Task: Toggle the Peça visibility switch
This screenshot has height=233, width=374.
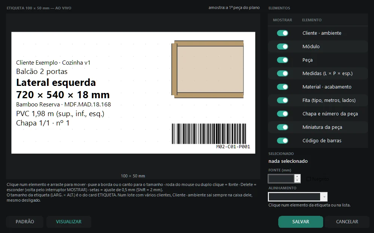Action: point(282,60)
